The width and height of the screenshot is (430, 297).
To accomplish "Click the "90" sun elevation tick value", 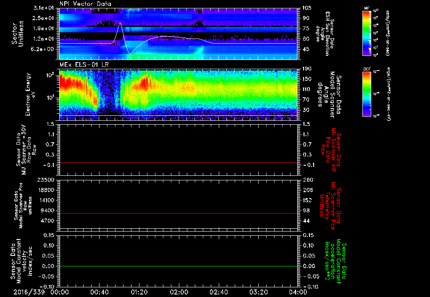I will [306, 18].
